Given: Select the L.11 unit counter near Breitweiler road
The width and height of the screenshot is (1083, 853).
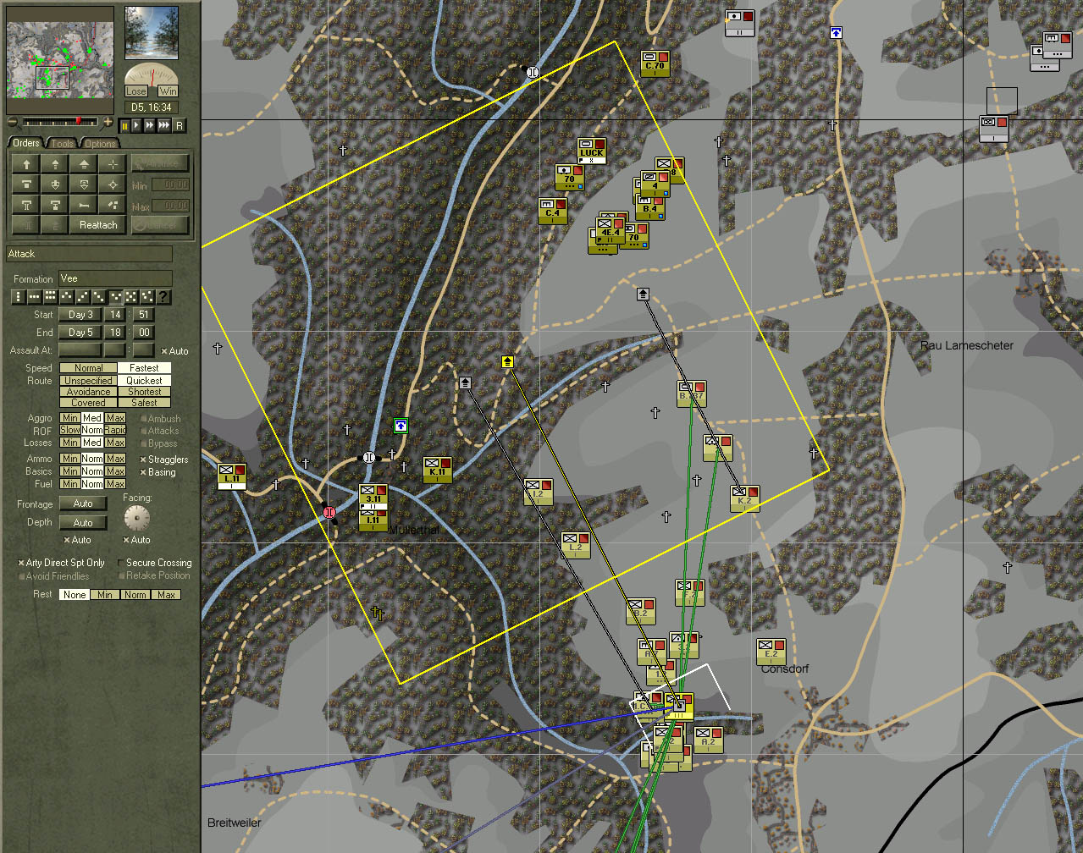Looking at the screenshot, I should [x=231, y=476].
